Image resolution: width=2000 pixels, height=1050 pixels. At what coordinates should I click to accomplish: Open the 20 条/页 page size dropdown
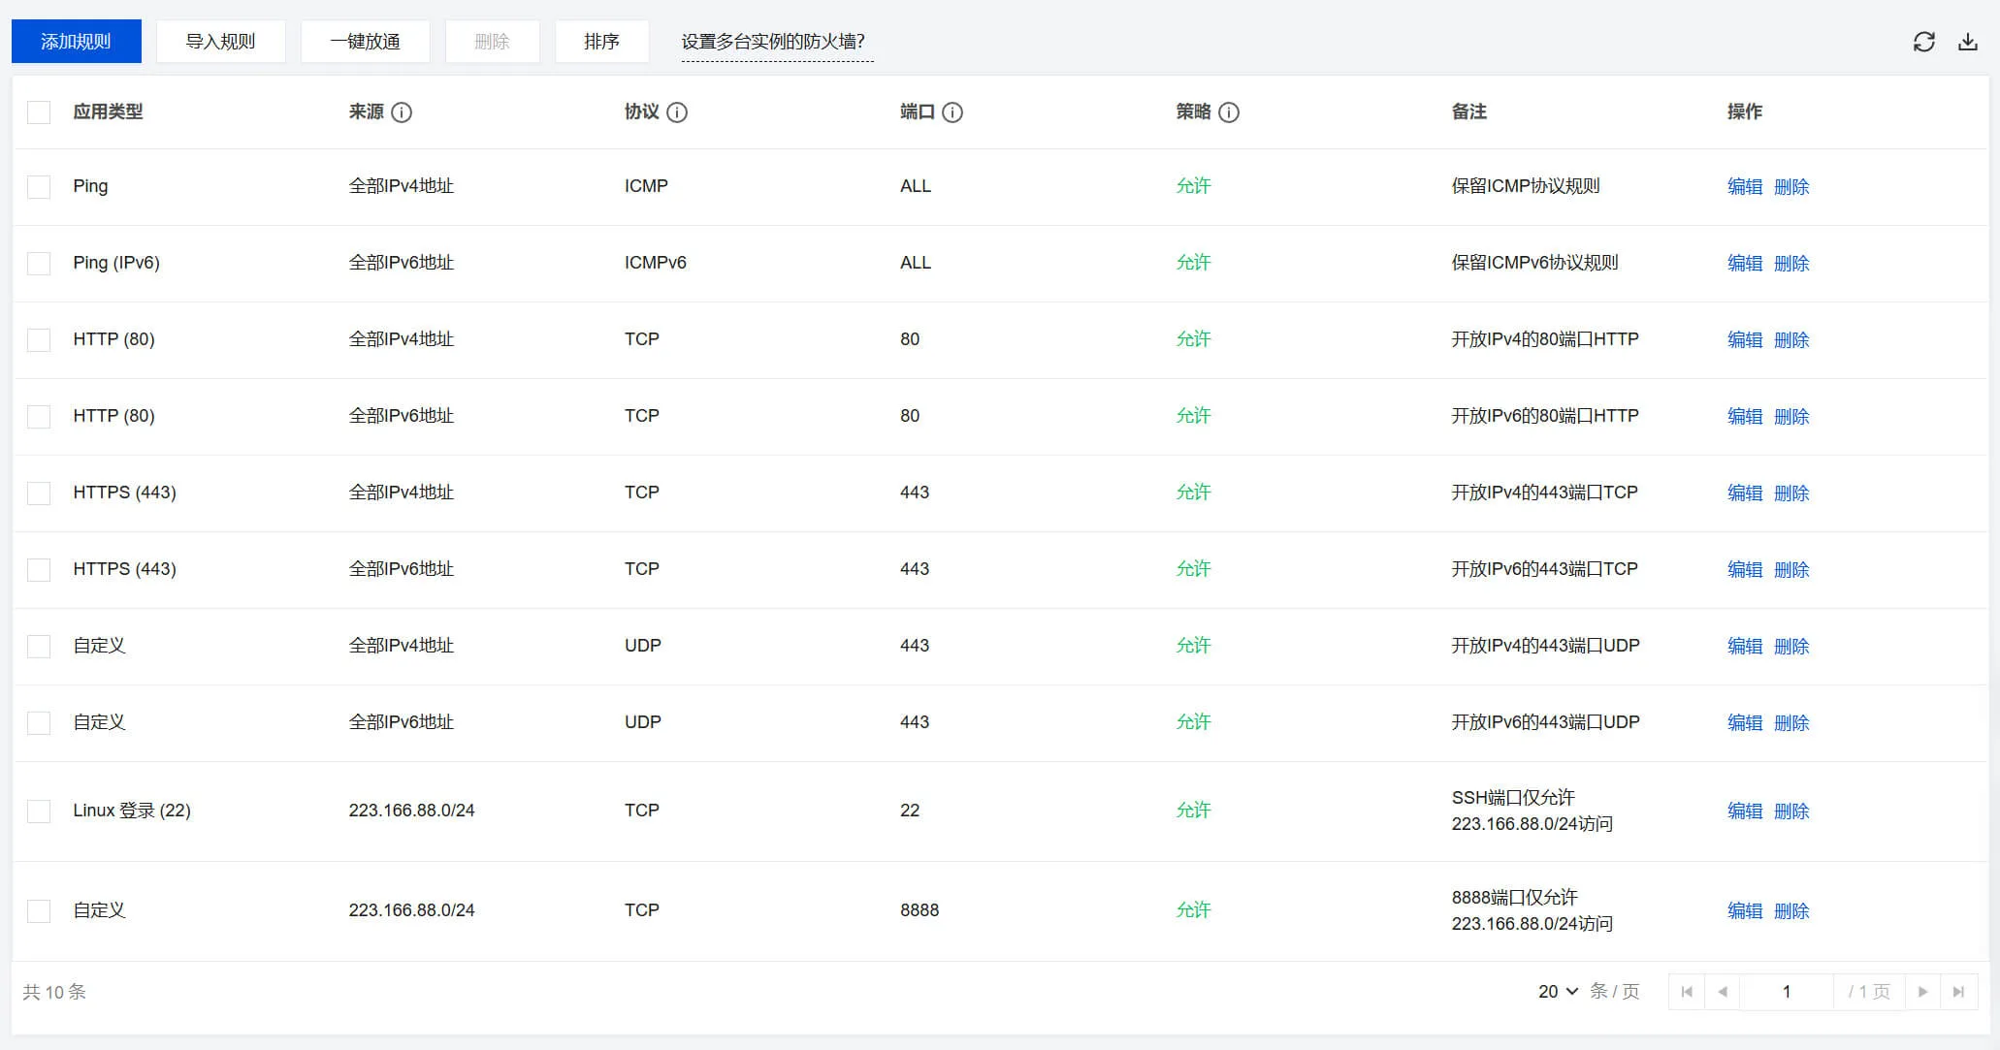1558,992
